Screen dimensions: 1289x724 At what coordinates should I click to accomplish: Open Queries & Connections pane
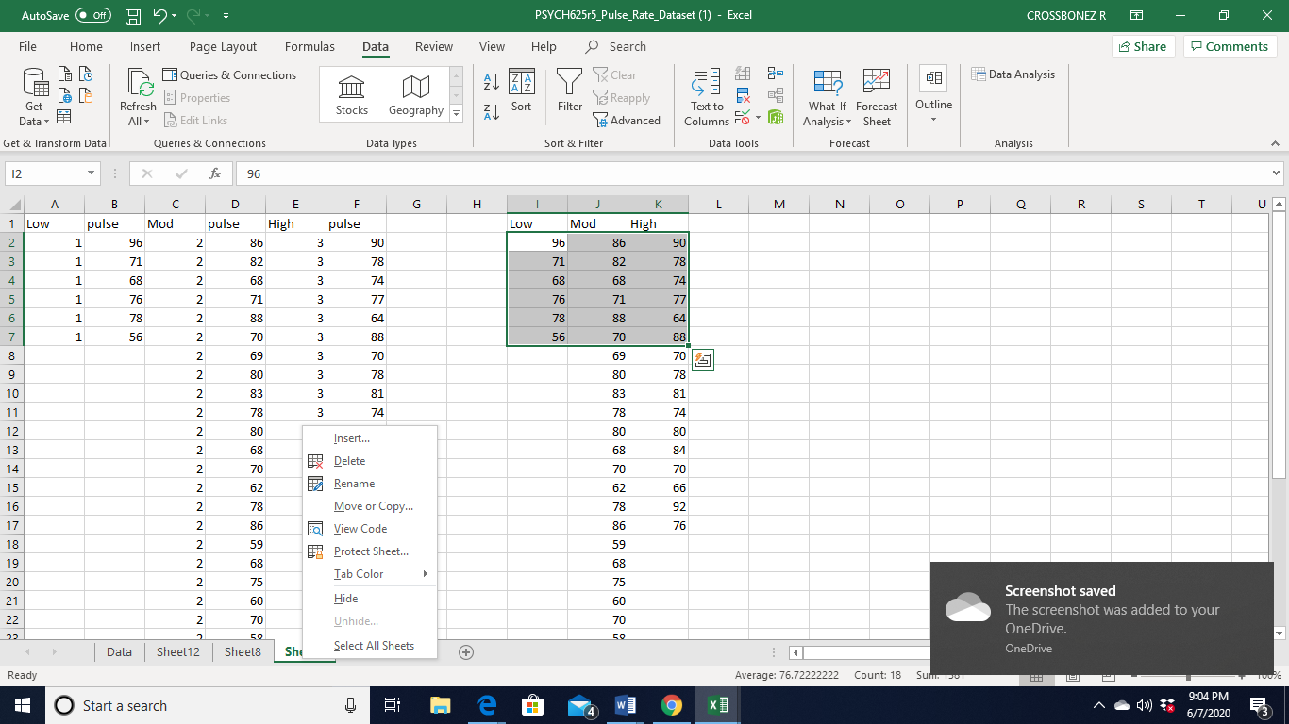(229, 75)
